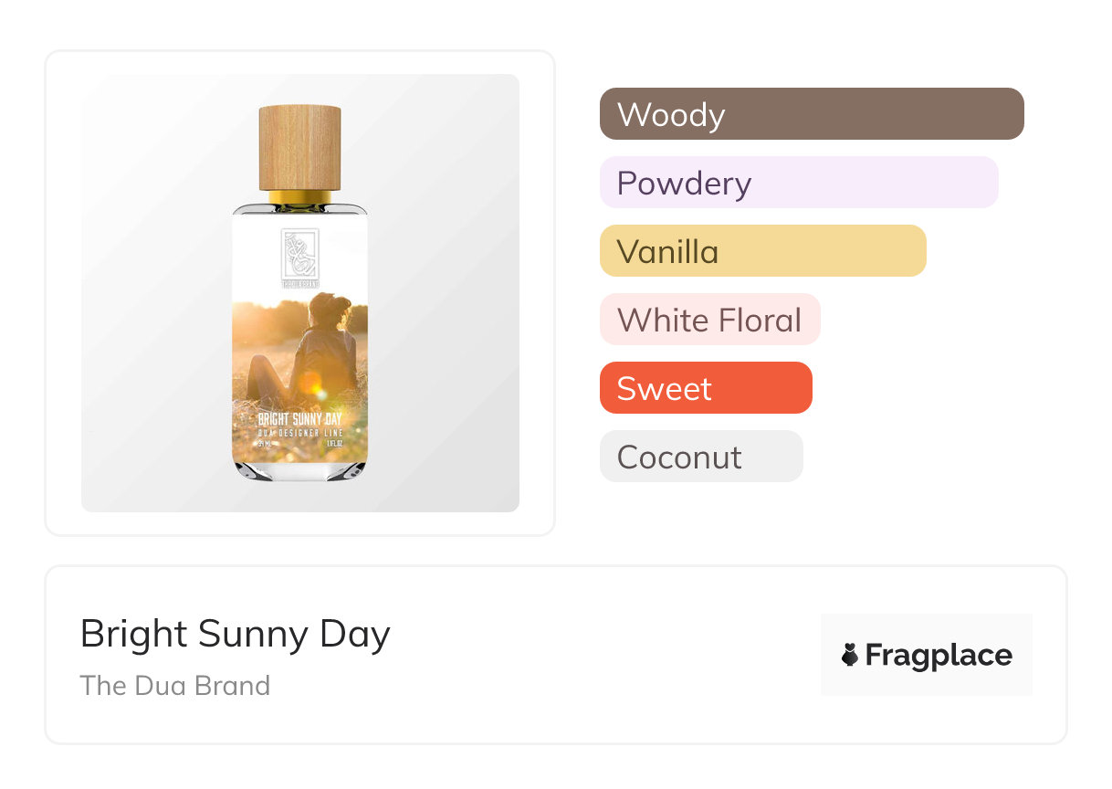1112x789 pixels.
Task: Click the glass base of the bottle
Action: (x=299, y=470)
